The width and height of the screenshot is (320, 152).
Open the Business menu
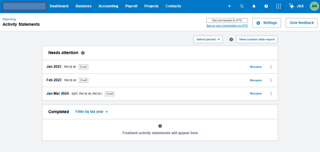pyautogui.click(x=83, y=6)
